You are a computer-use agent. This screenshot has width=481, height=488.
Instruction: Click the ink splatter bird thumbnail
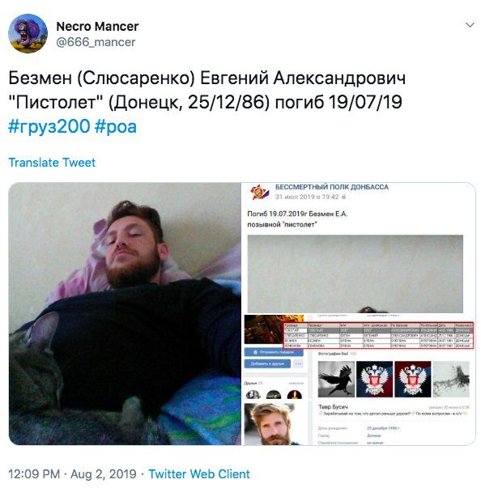tap(451, 379)
